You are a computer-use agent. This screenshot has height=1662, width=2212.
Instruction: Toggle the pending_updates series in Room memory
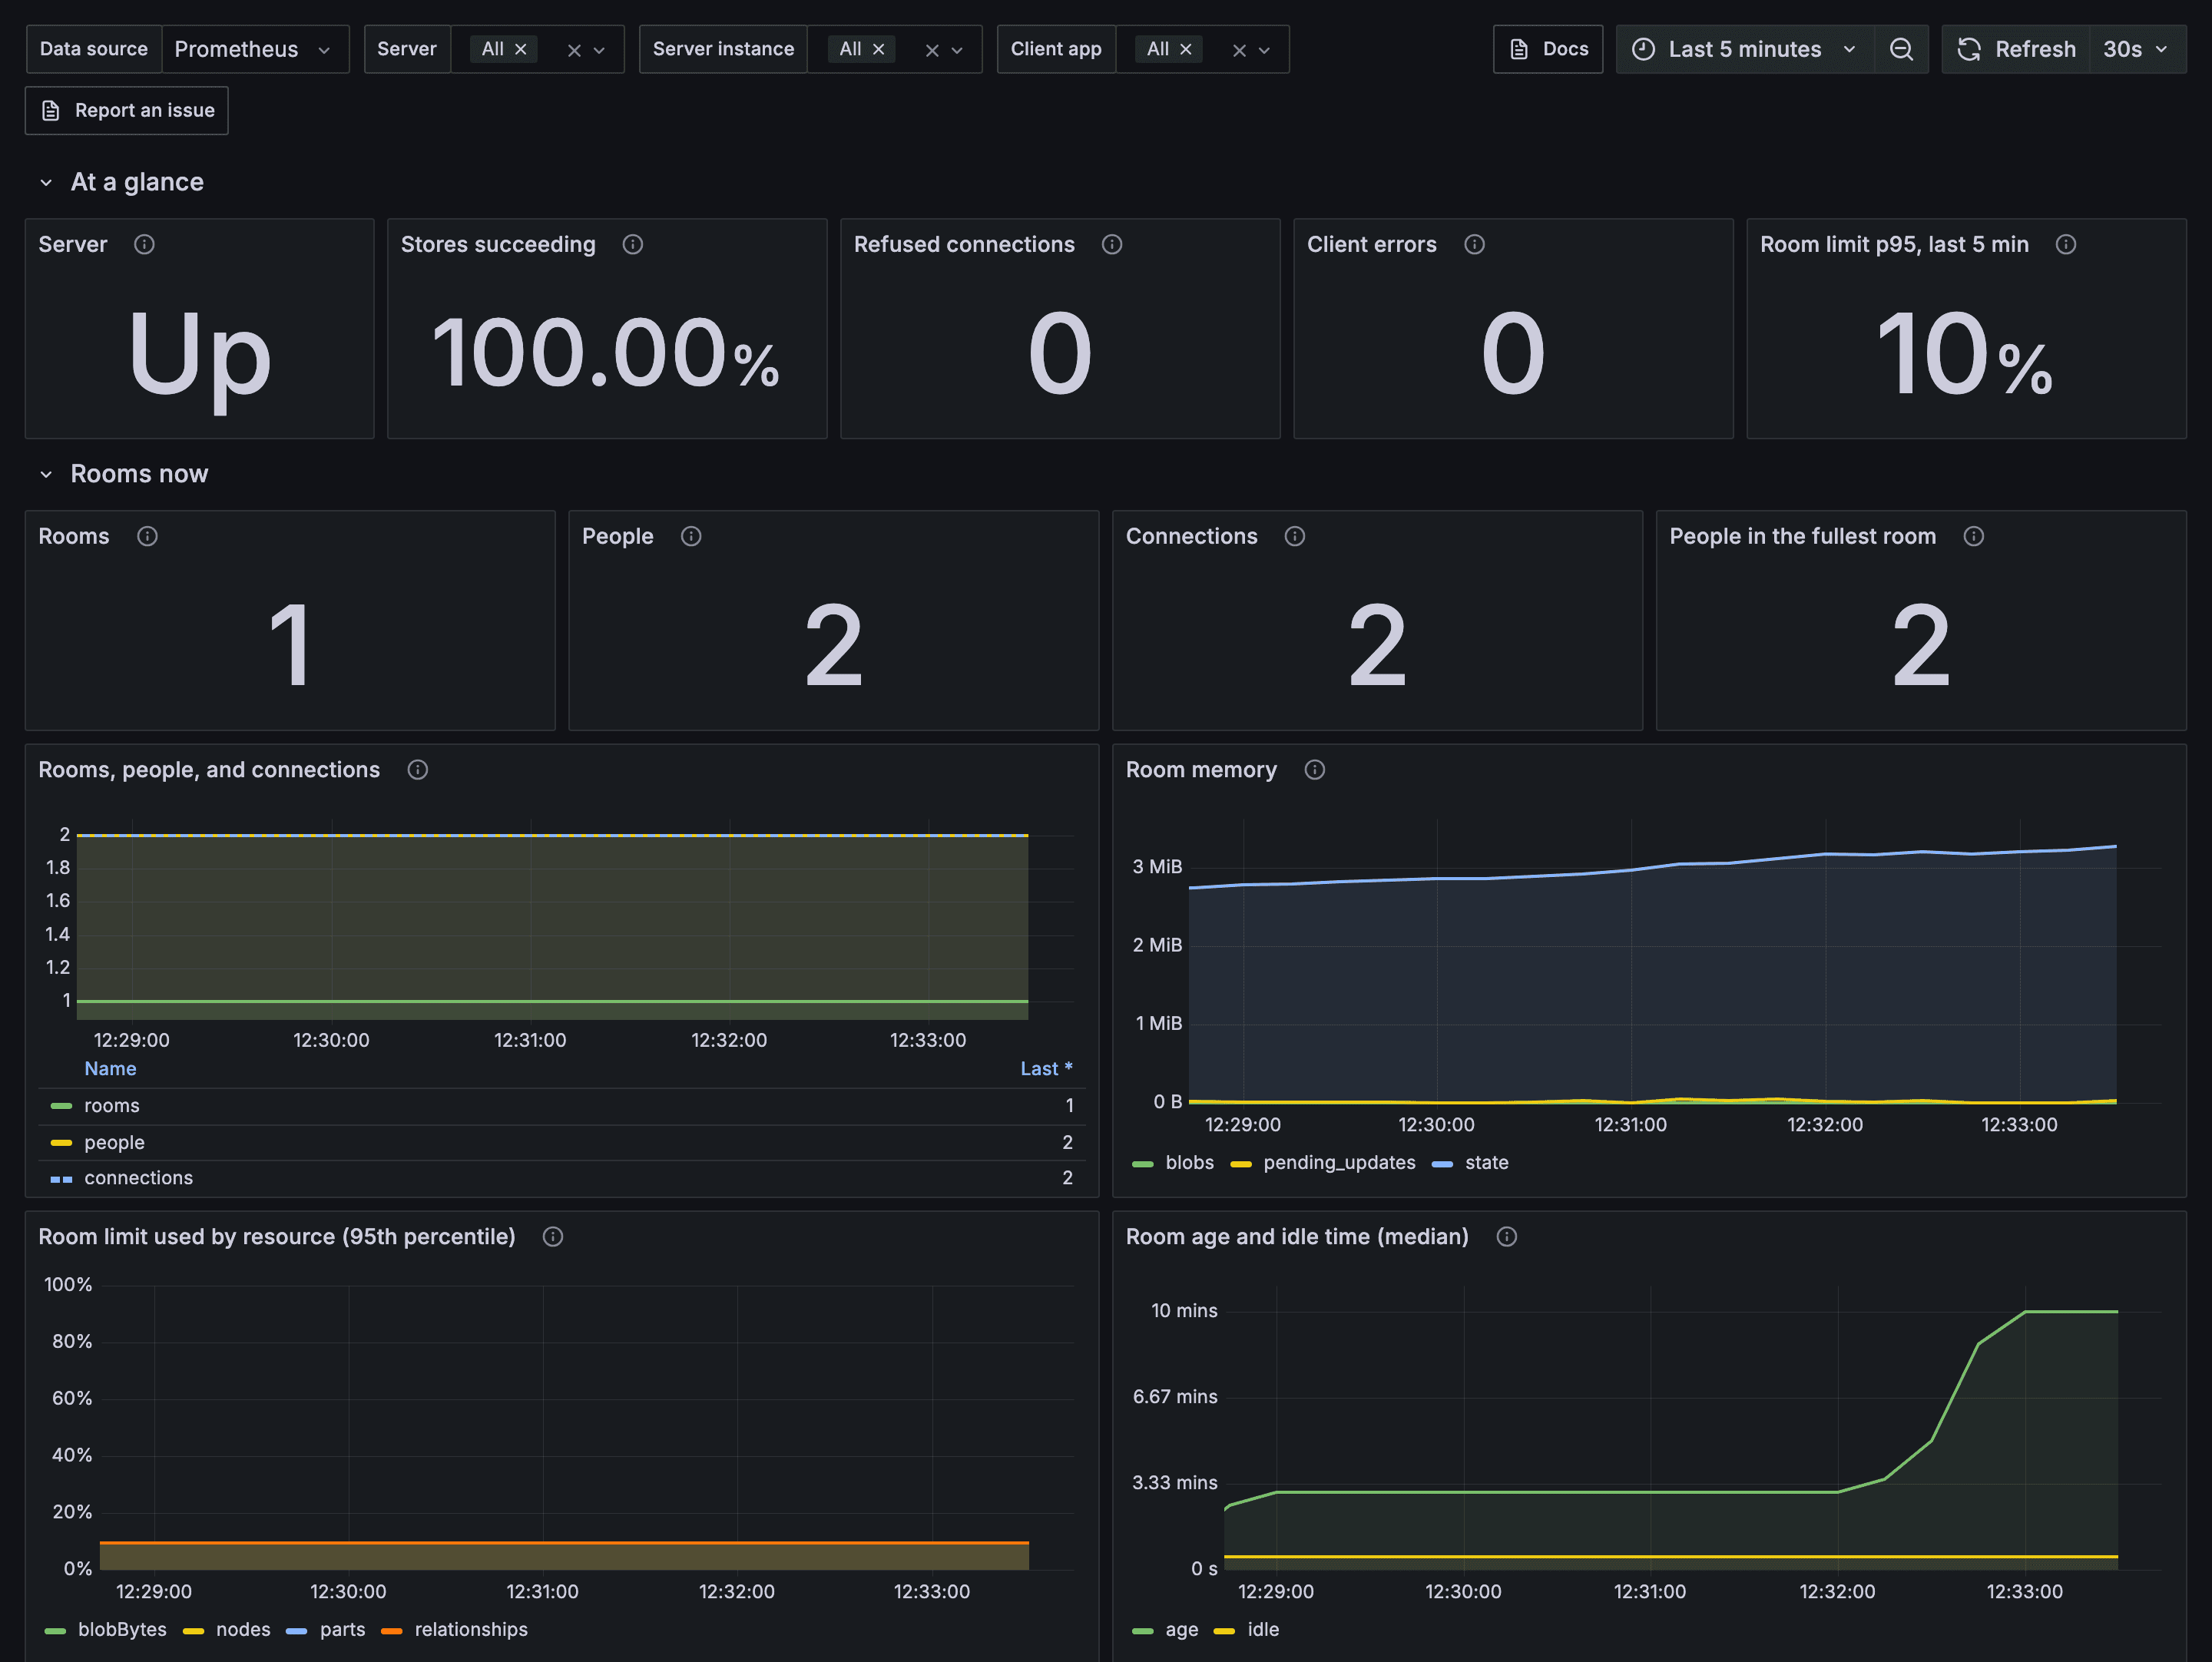(x=1339, y=1163)
